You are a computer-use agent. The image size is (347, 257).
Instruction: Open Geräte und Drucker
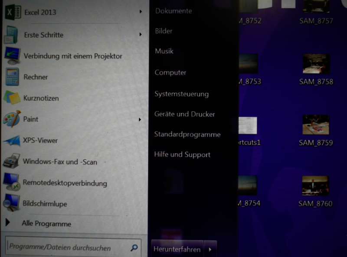coord(185,114)
